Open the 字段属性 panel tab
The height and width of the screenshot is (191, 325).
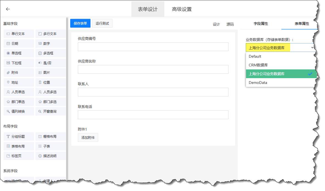click(x=260, y=24)
